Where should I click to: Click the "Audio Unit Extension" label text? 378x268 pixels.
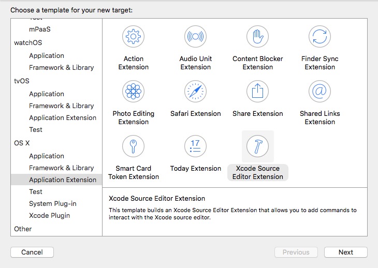pyautogui.click(x=196, y=63)
